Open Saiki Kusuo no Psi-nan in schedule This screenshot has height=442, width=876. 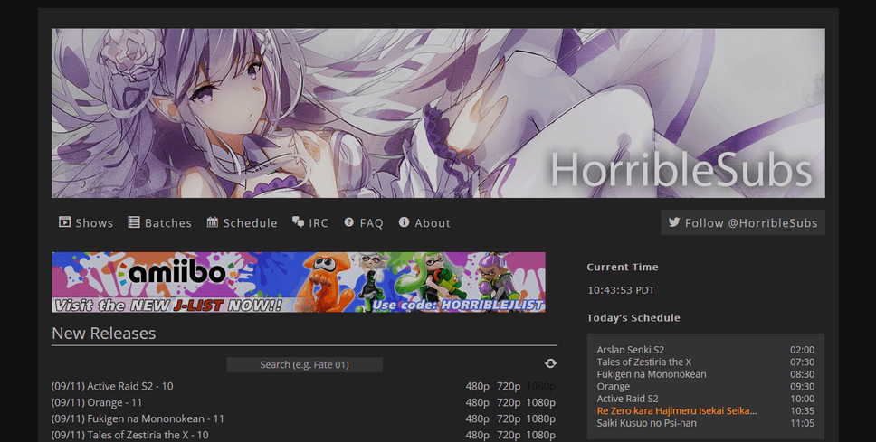pyautogui.click(x=646, y=424)
